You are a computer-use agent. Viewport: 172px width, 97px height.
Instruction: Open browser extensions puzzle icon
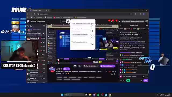coord(135,14)
